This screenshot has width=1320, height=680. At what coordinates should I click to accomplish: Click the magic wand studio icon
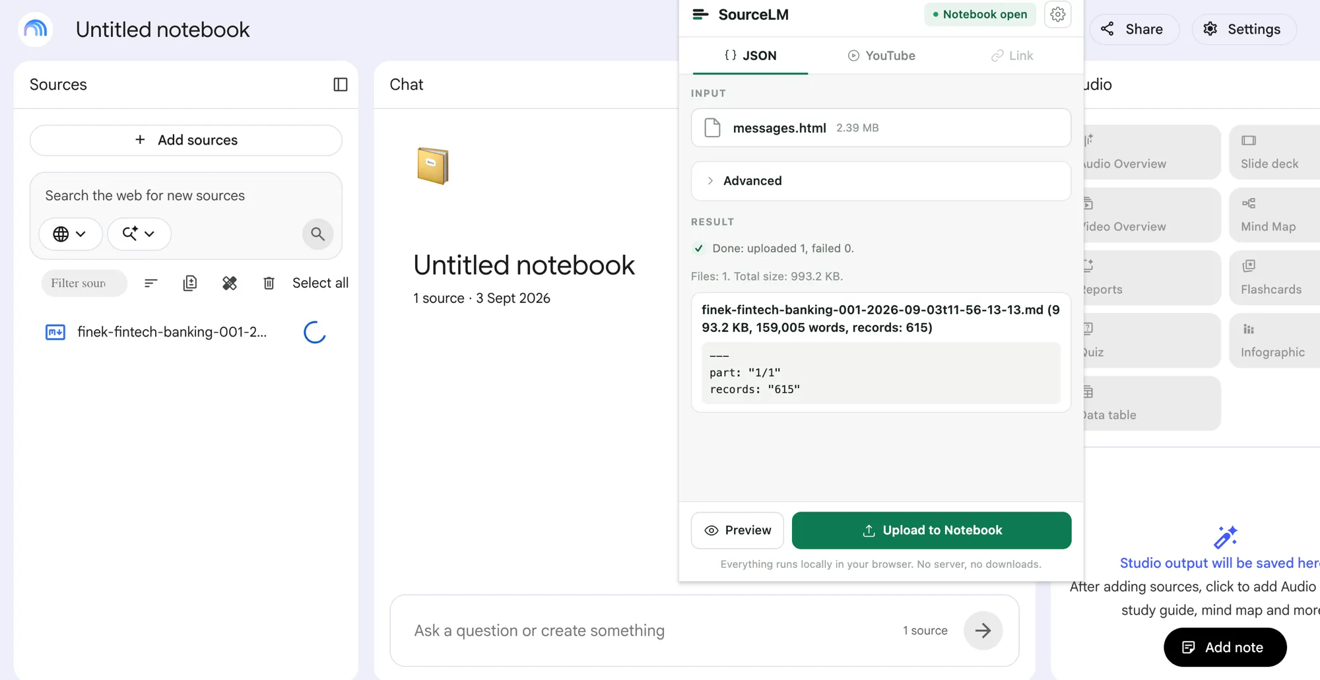[1225, 537]
